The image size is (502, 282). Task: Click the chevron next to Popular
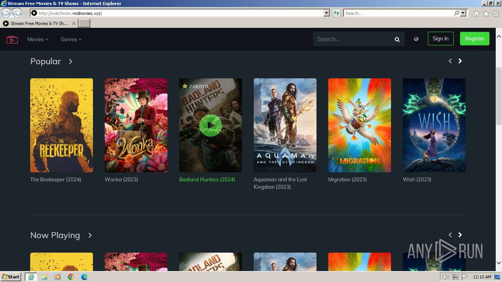(71, 61)
